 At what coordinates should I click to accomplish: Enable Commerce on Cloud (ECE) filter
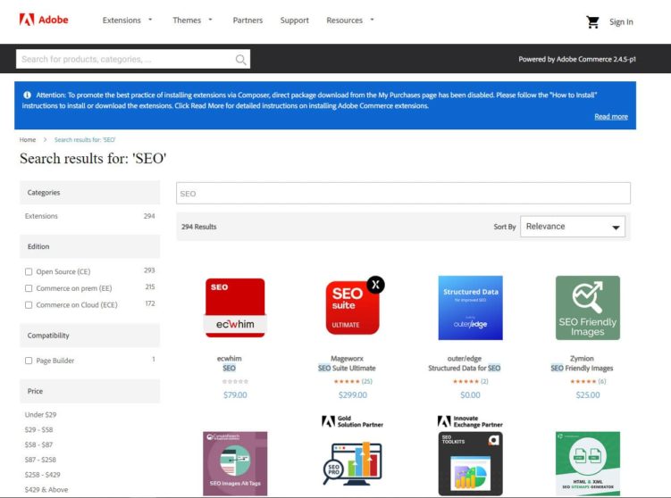coord(29,305)
